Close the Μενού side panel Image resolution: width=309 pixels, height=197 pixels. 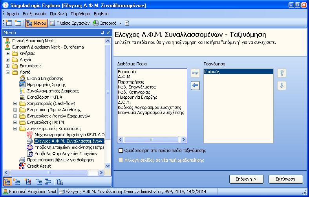click(x=108, y=33)
